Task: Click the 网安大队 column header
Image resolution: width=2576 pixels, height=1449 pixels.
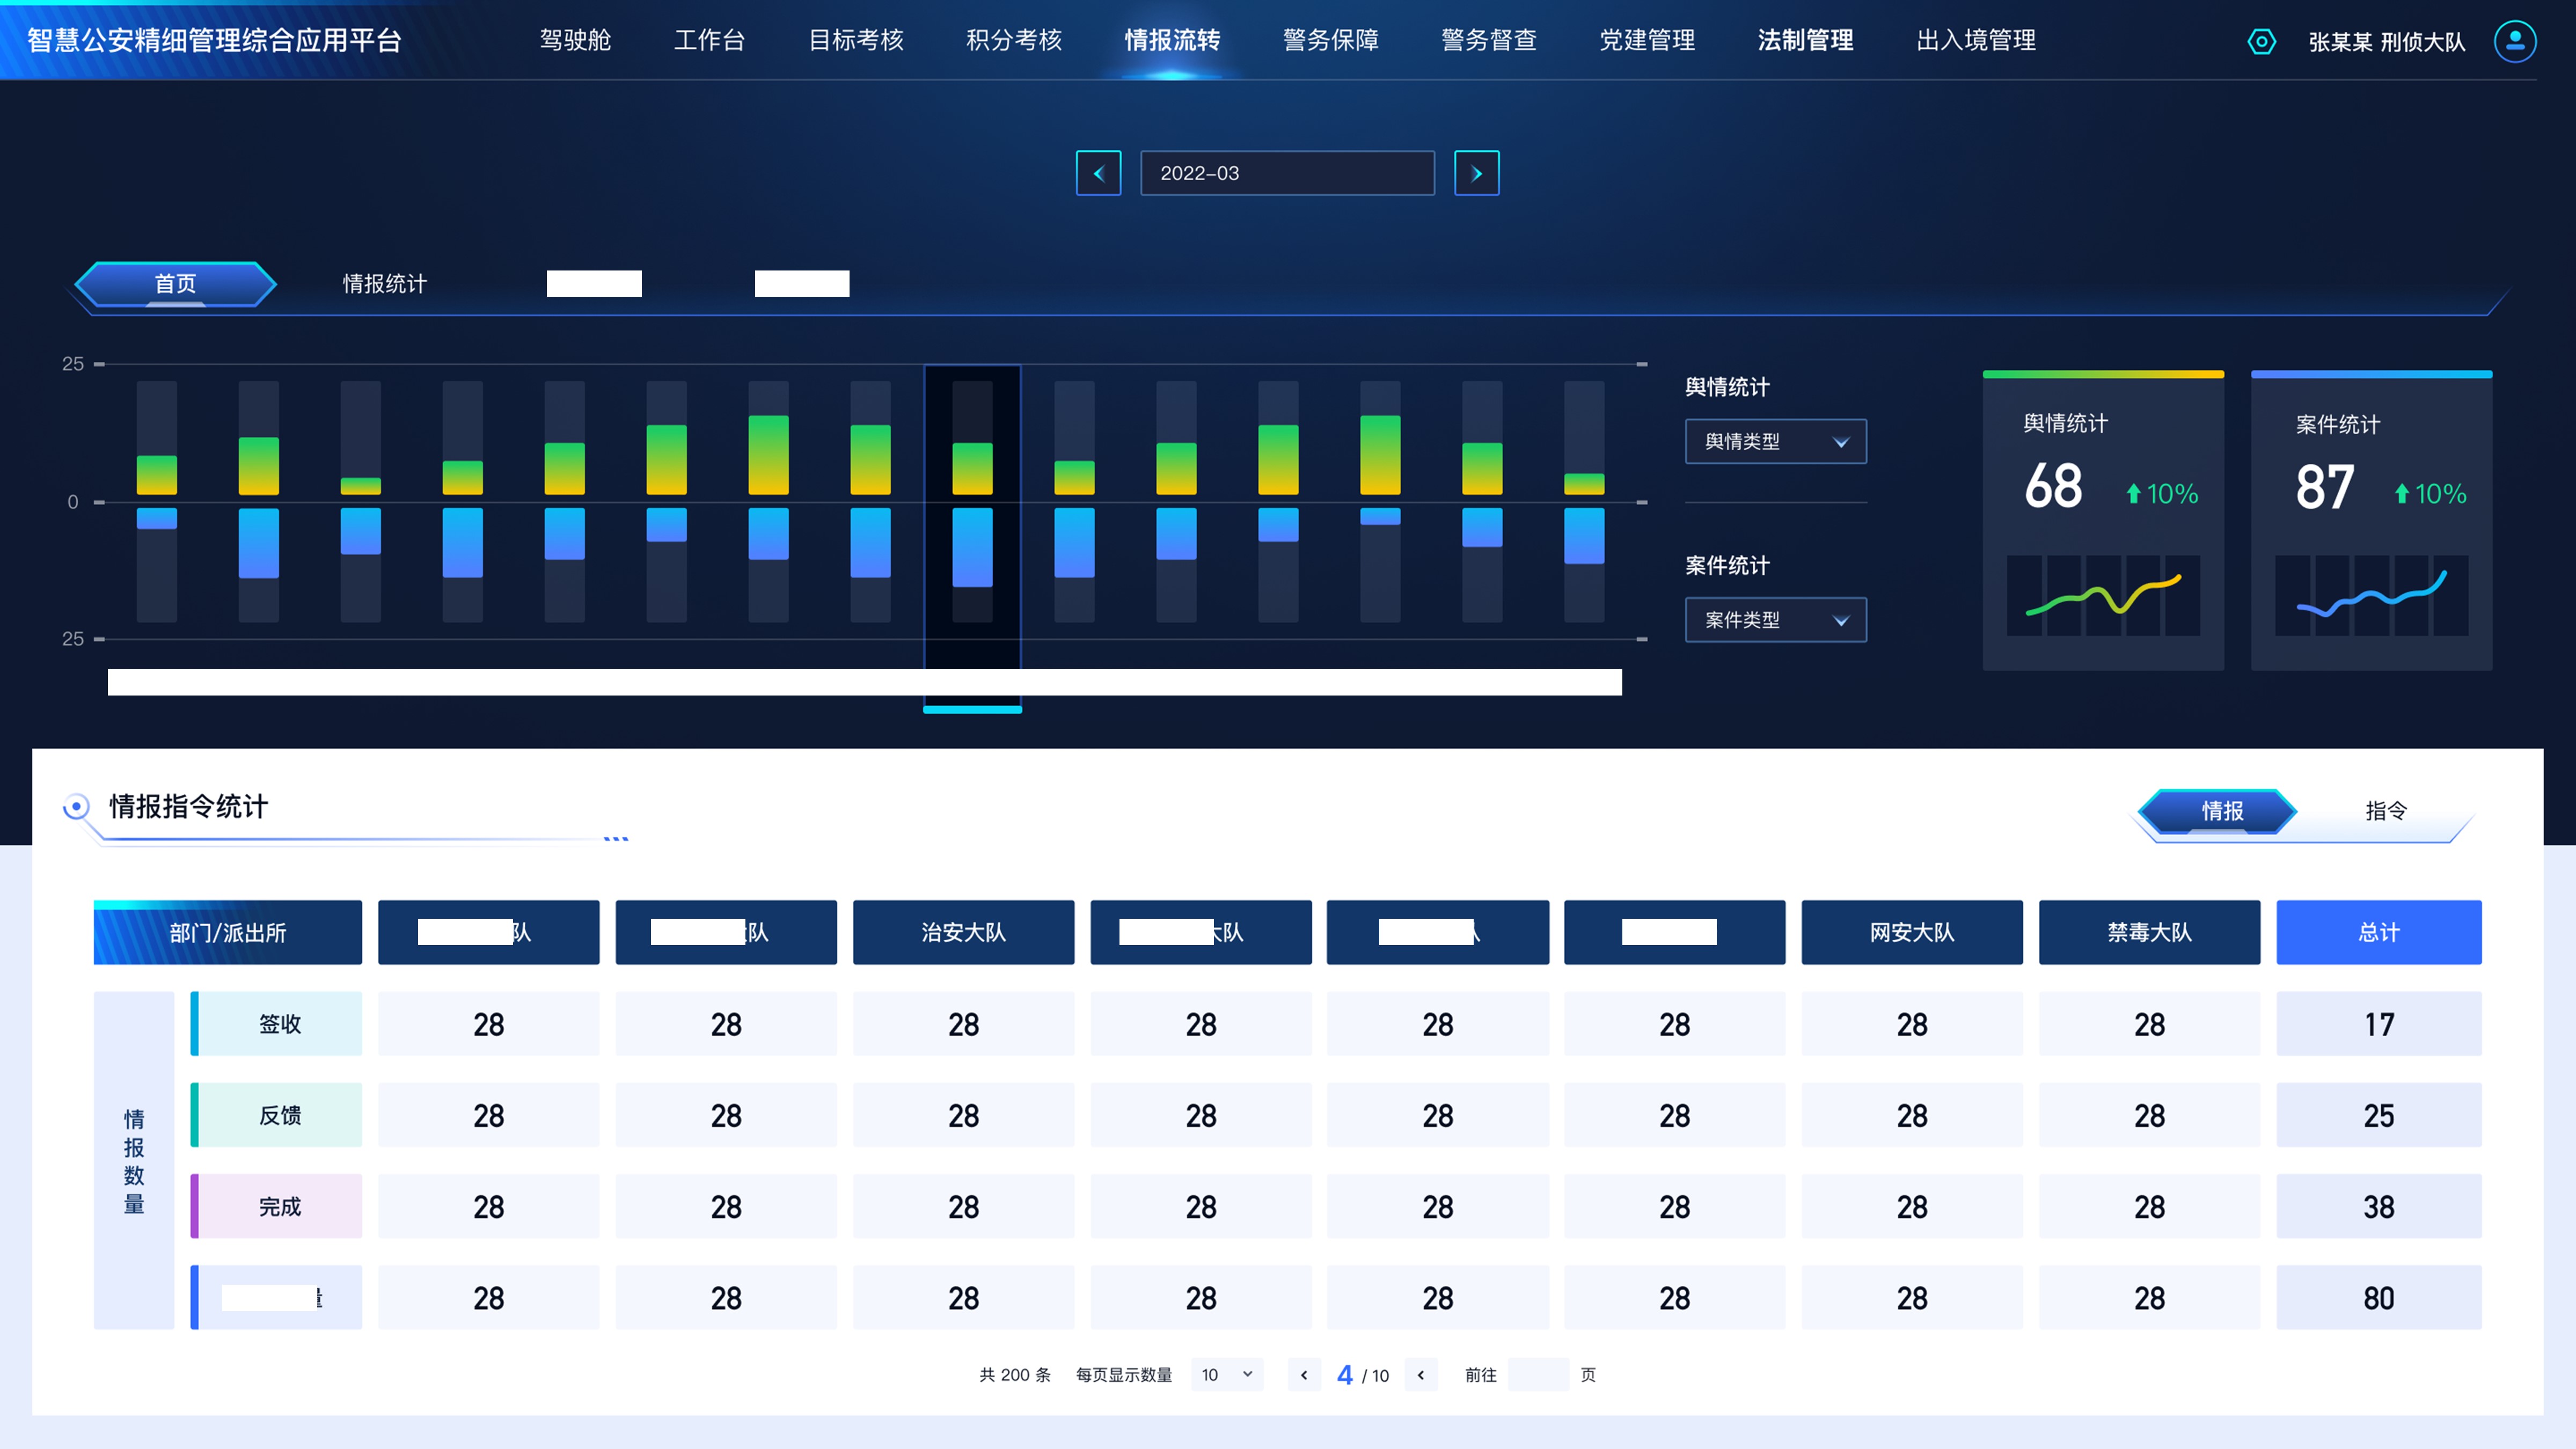Action: coord(1912,932)
